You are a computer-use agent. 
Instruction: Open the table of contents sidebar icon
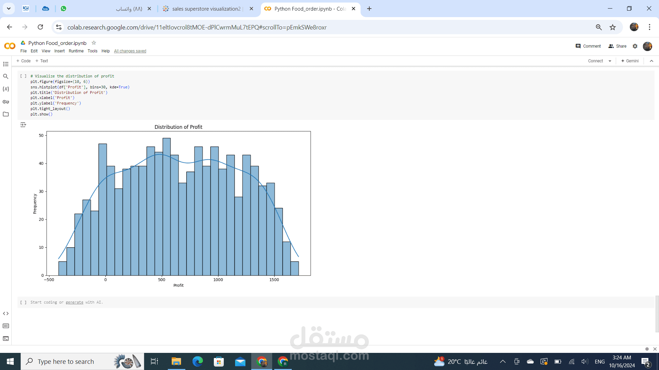click(6, 64)
